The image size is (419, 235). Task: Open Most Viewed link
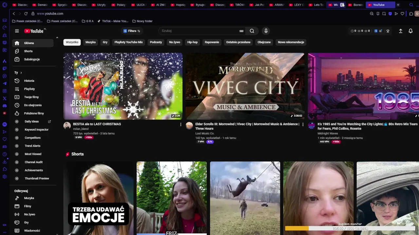[x=33, y=154]
